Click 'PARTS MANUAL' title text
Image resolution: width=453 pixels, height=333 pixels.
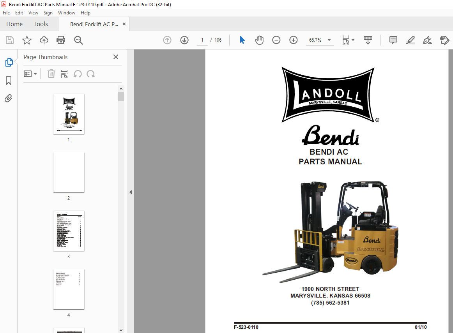coord(330,162)
